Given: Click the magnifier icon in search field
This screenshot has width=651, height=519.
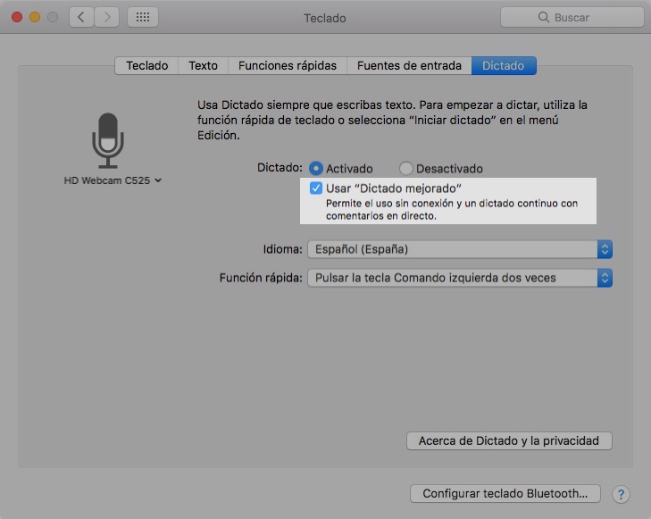Looking at the screenshot, I should [x=543, y=17].
